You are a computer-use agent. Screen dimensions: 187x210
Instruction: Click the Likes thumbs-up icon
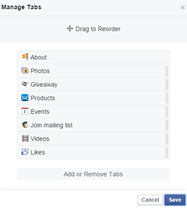(x=25, y=152)
